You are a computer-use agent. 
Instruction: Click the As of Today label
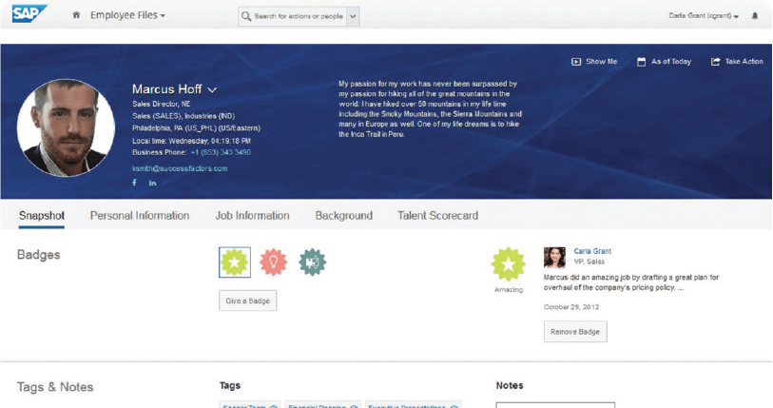tap(671, 62)
